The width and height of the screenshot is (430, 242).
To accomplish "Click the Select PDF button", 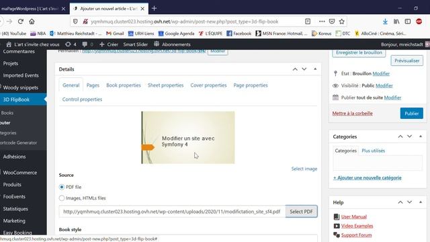I will pyautogui.click(x=302, y=212).
